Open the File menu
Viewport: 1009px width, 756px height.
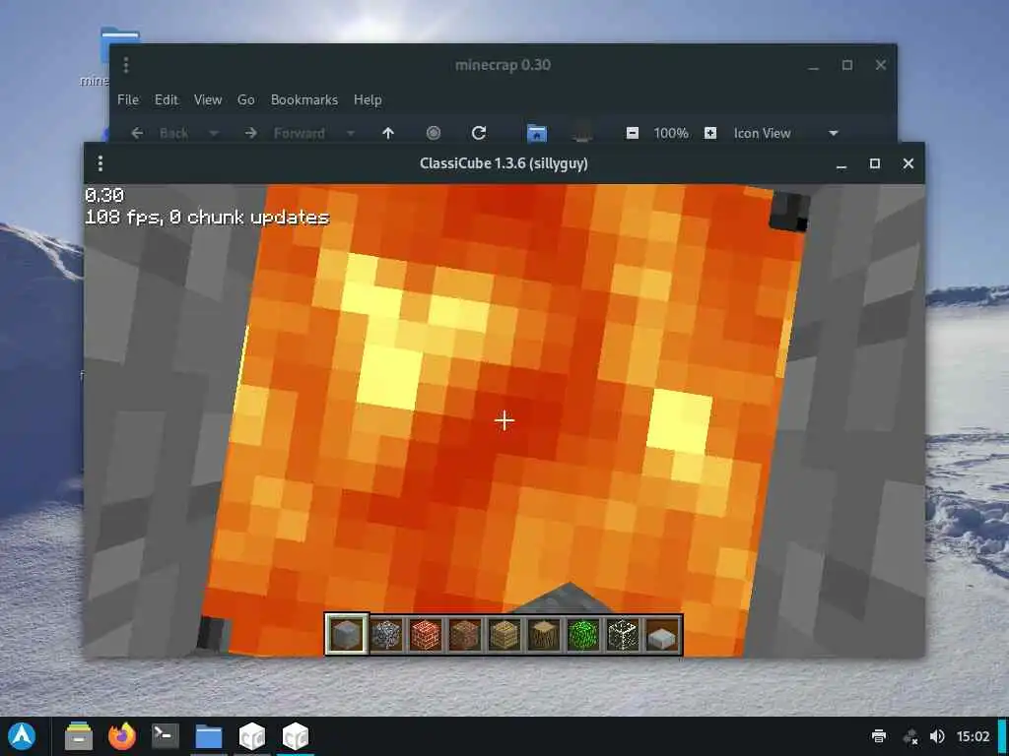128,99
